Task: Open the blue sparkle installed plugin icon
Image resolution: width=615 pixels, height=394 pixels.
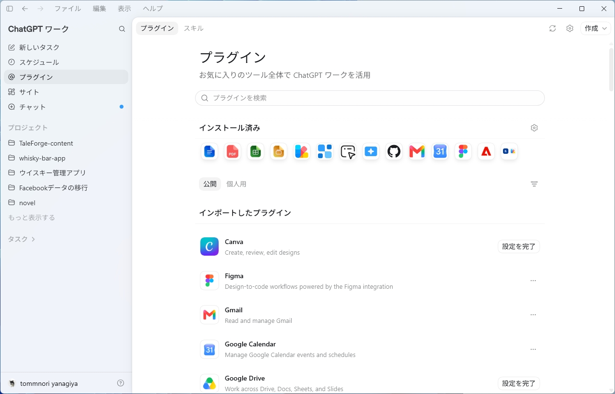Action: [371, 152]
